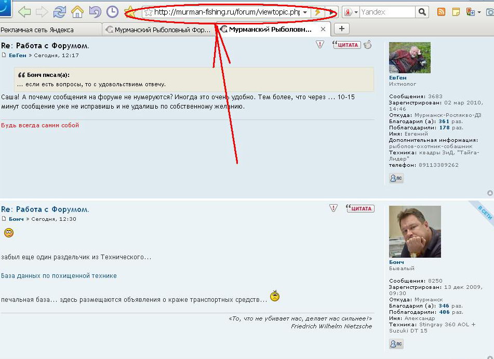This screenshot has width=494, height=359.
Task: Open a new tab with plus button
Action: [x=341, y=29]
